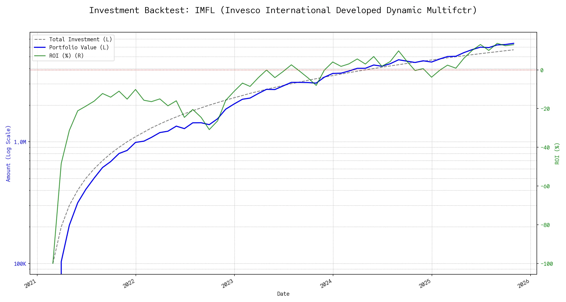
Task: Click the Date x-axis title
Action: pyautogui.click(x=283, y=294)
